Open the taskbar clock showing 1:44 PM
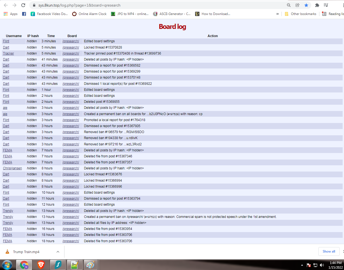 (x=336, y=265)
